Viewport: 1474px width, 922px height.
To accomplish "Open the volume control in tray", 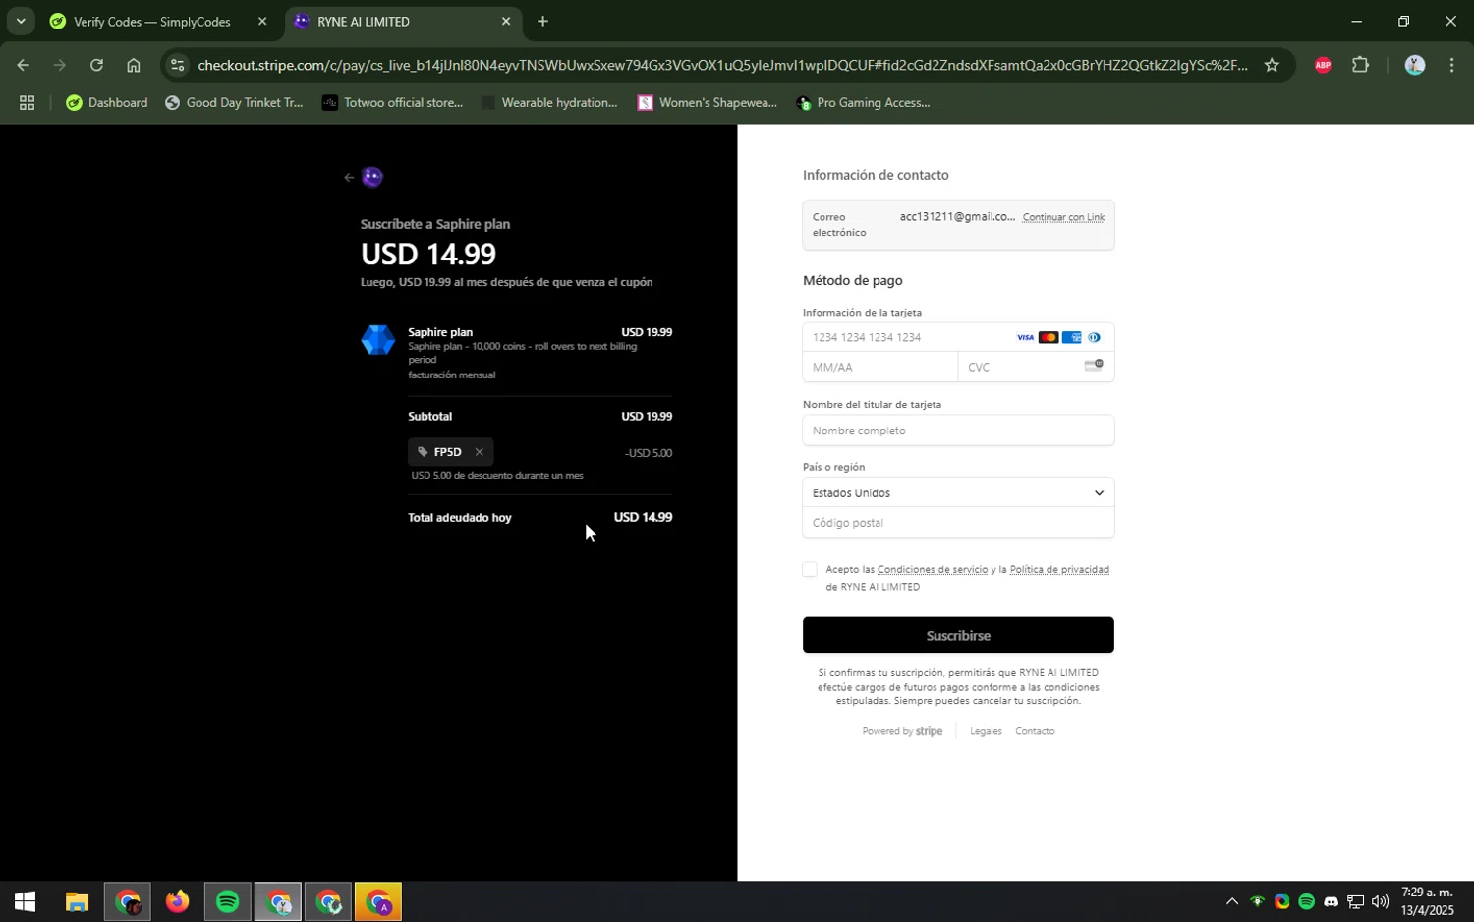I will 1380,902.
